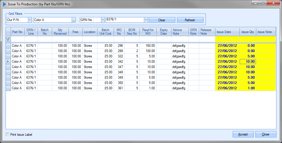Select the Issue Qty cell for WO 296

pyautogui.click(x=248, y=46)
